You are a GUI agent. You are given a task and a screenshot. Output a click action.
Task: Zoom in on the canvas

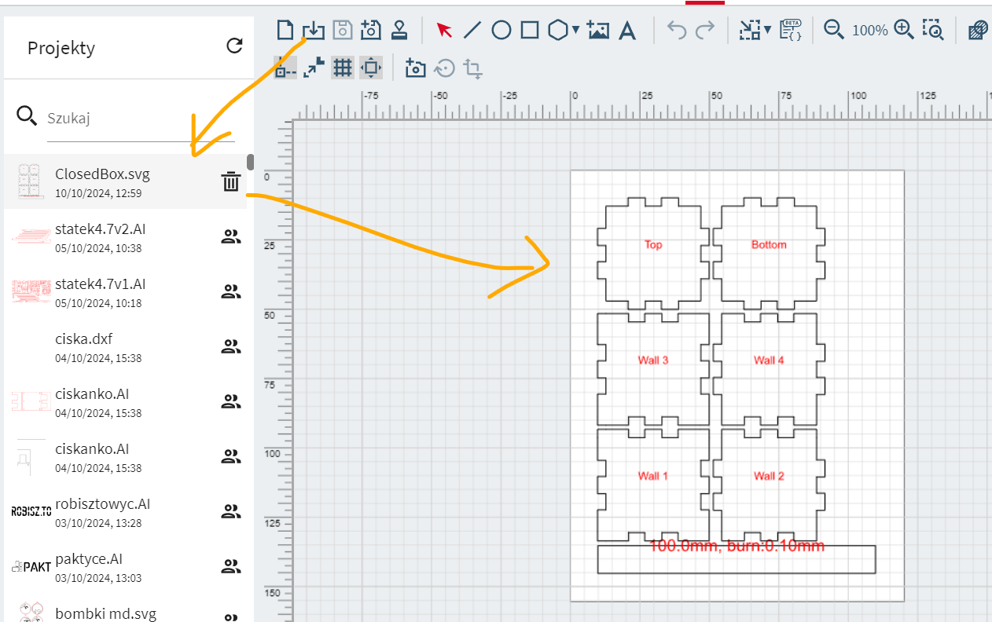pyautogui.click(x=904, y=30)
